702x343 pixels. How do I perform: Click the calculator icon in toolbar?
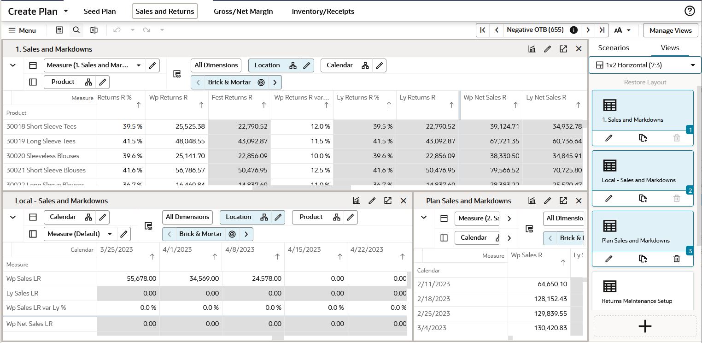[59, 30]
